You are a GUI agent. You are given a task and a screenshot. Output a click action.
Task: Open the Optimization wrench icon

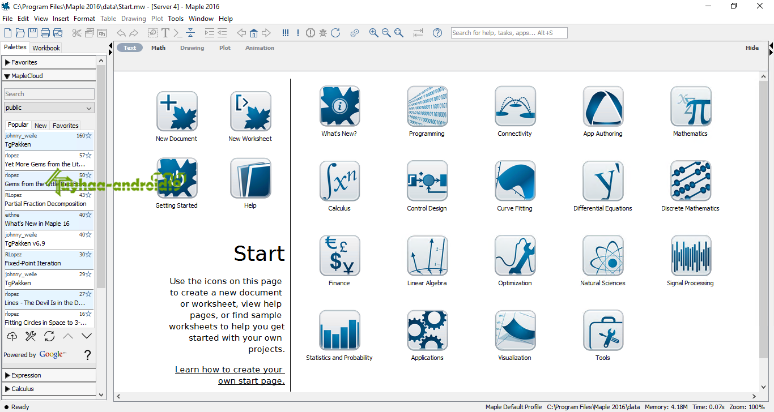pyautogui.click(x=515, y=256)
